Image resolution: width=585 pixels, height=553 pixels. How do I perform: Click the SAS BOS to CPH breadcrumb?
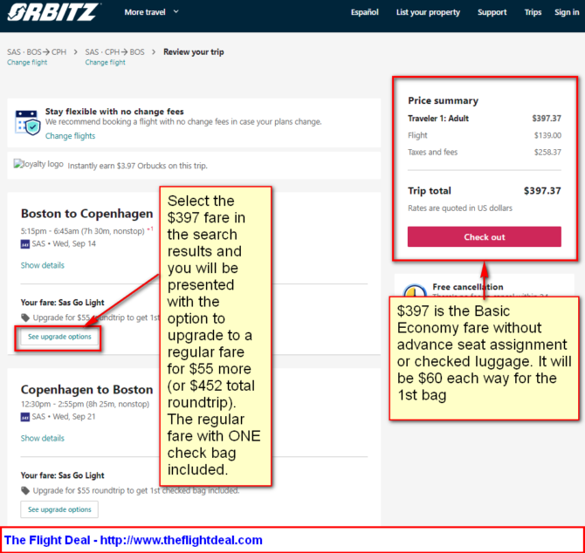click(37, 51)
